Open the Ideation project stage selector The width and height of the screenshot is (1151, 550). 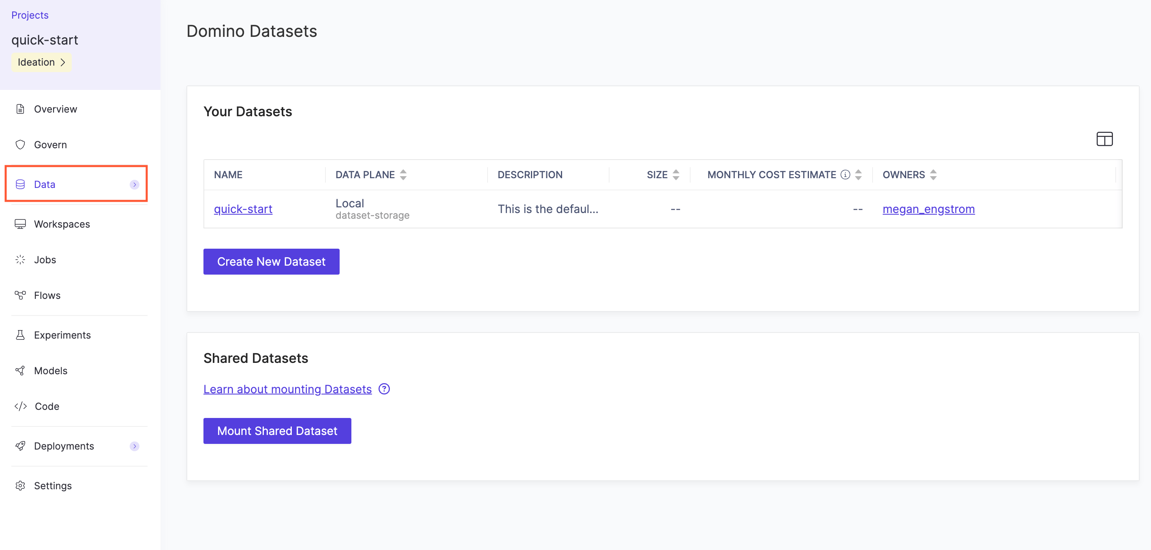click(42, 62)
